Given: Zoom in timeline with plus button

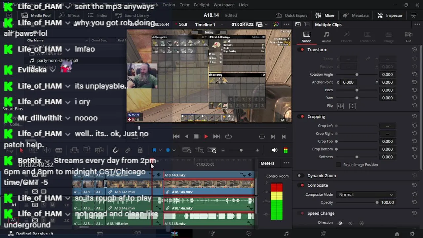Looking at the screenshot, I should pos(257,150).
